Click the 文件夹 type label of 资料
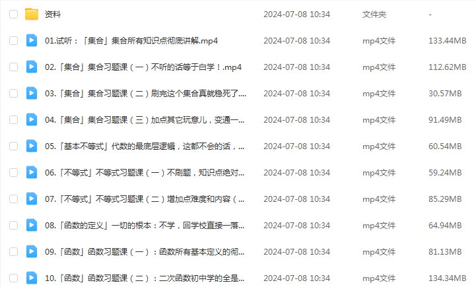The width and height of the screenshot is (476, 287). pyautogui.click(x=374, y=15)
